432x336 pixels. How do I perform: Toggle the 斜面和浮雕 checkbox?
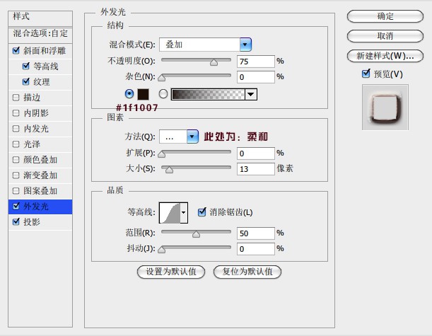[x=16, y=50]
